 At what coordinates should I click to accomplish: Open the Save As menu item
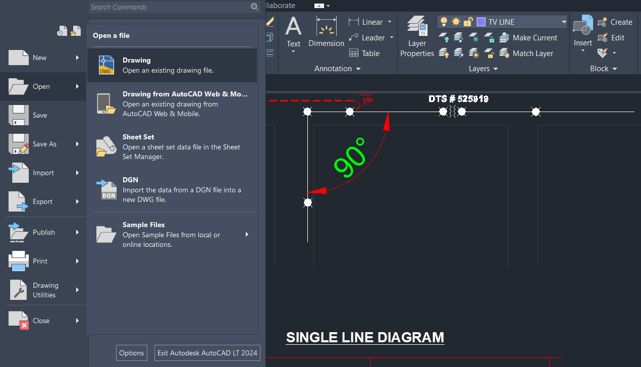(43, 144)
